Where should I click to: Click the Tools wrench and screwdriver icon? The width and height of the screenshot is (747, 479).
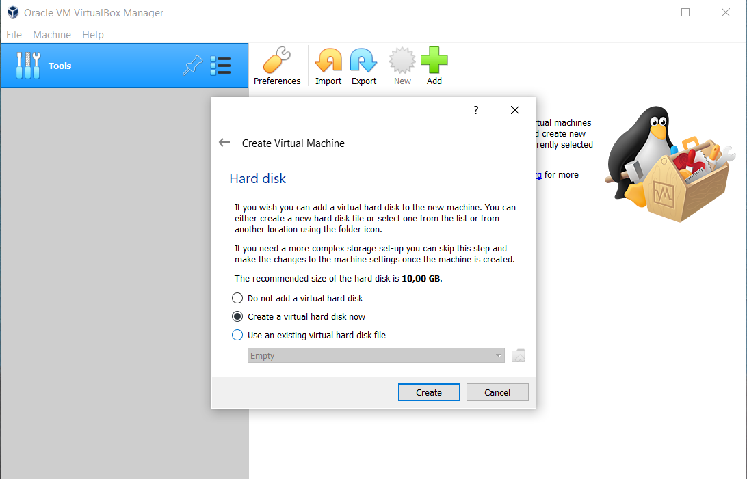coord(28,66)
